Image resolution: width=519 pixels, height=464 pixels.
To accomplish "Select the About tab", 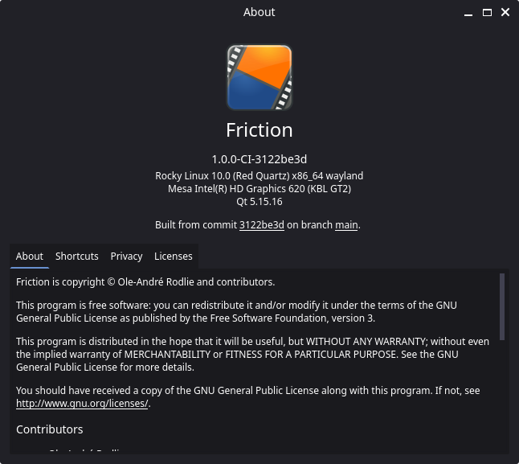I will pyautogui.click(x=30, y=256).
